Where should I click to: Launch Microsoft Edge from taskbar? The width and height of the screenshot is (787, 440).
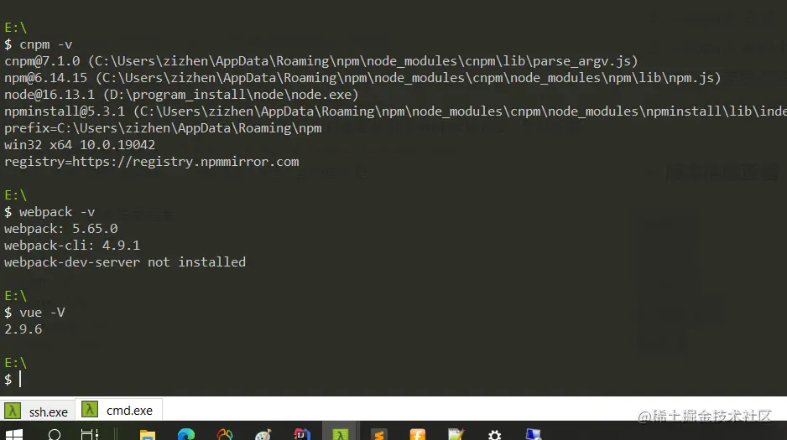pyautogui.click(x=185, y=434)
